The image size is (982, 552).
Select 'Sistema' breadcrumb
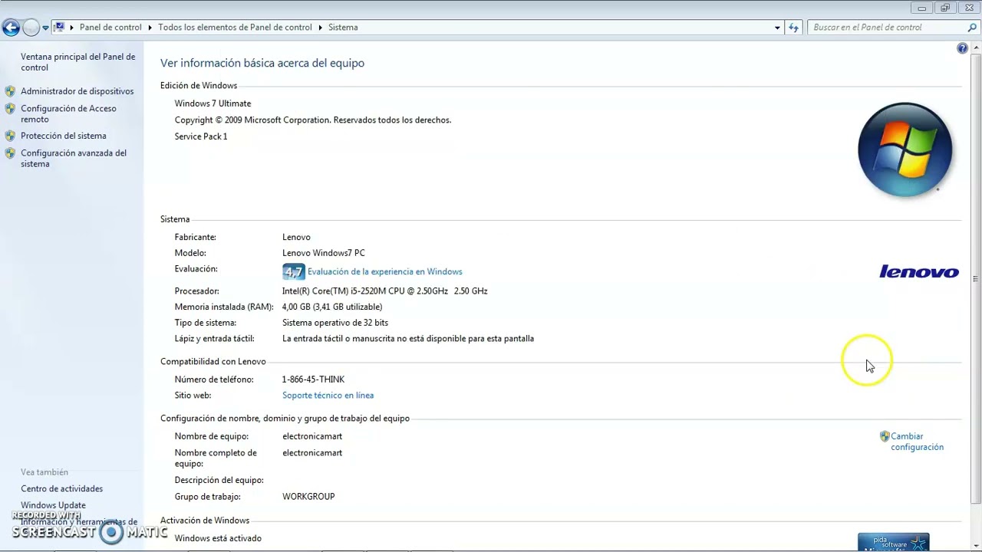[x=343, y=27]
